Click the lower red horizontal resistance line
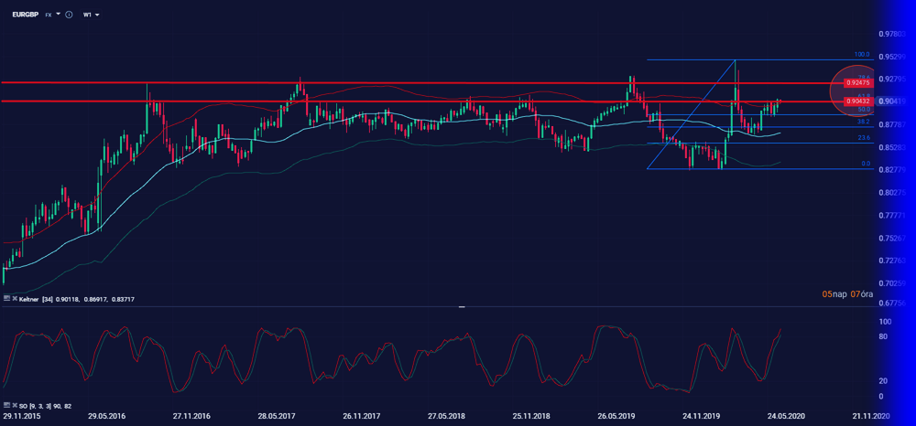916x426 pixels. click(366, 101)
